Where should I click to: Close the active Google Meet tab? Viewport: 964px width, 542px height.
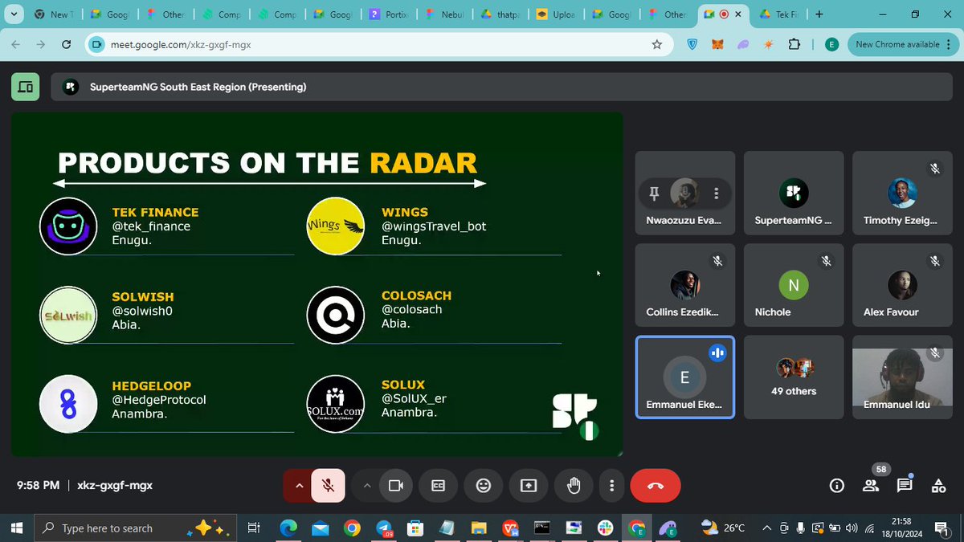pyautogui.click(x=740, y=14)
